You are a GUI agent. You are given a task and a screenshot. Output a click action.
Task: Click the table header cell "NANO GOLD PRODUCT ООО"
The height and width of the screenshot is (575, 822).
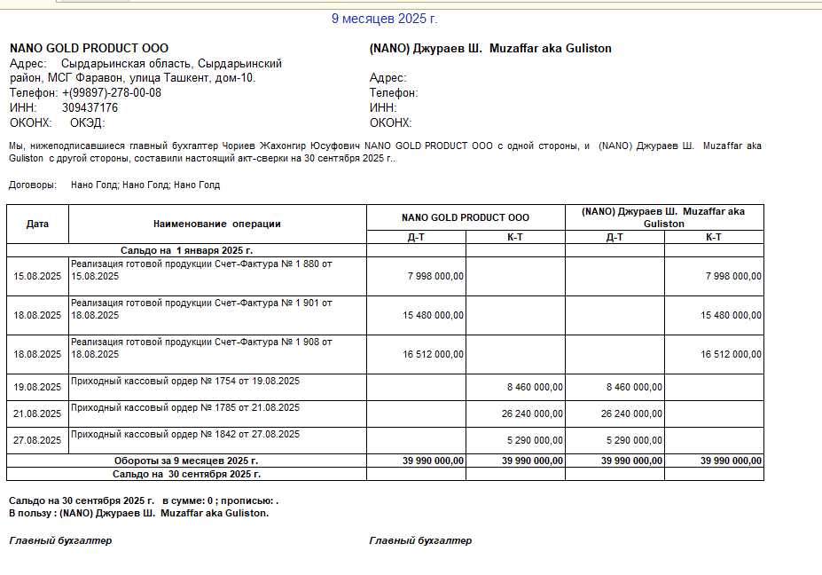(x=466, y=217)
